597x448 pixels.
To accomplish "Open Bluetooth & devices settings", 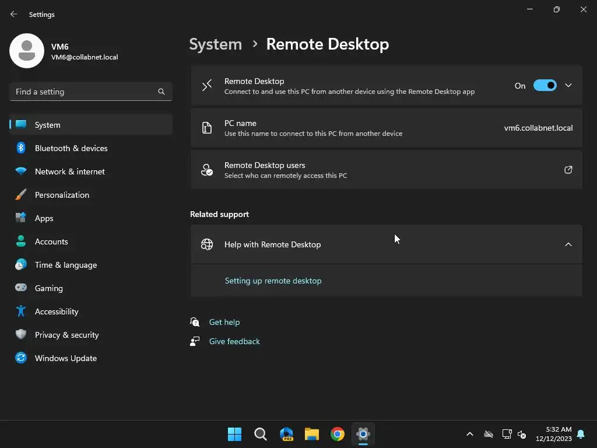I will tap(90, 148).
